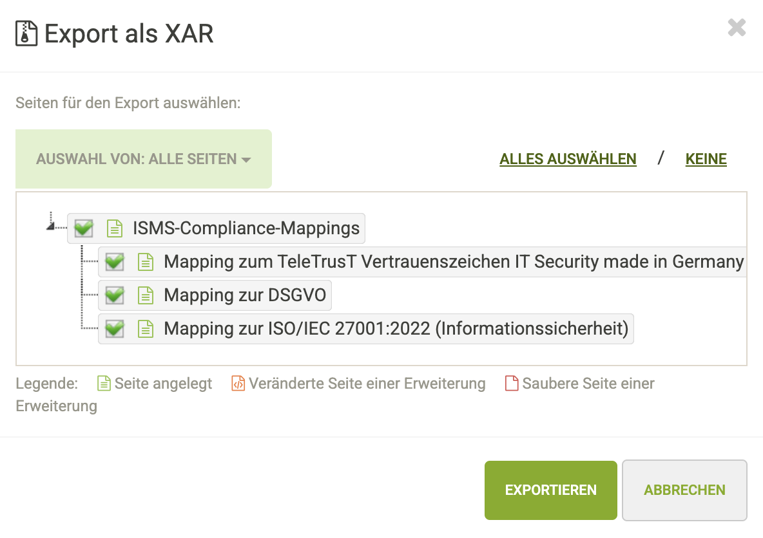
Task: Select the Mapping zur DSGVO item
Action: coord(245,295)
